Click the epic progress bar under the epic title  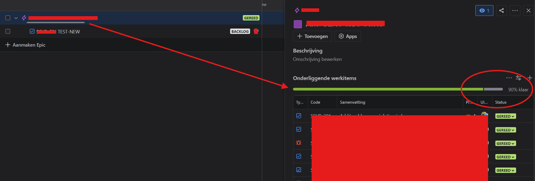tap(56, 23)
